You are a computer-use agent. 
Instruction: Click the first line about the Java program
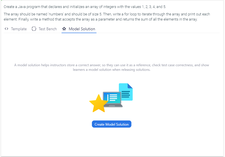point(85,7)
